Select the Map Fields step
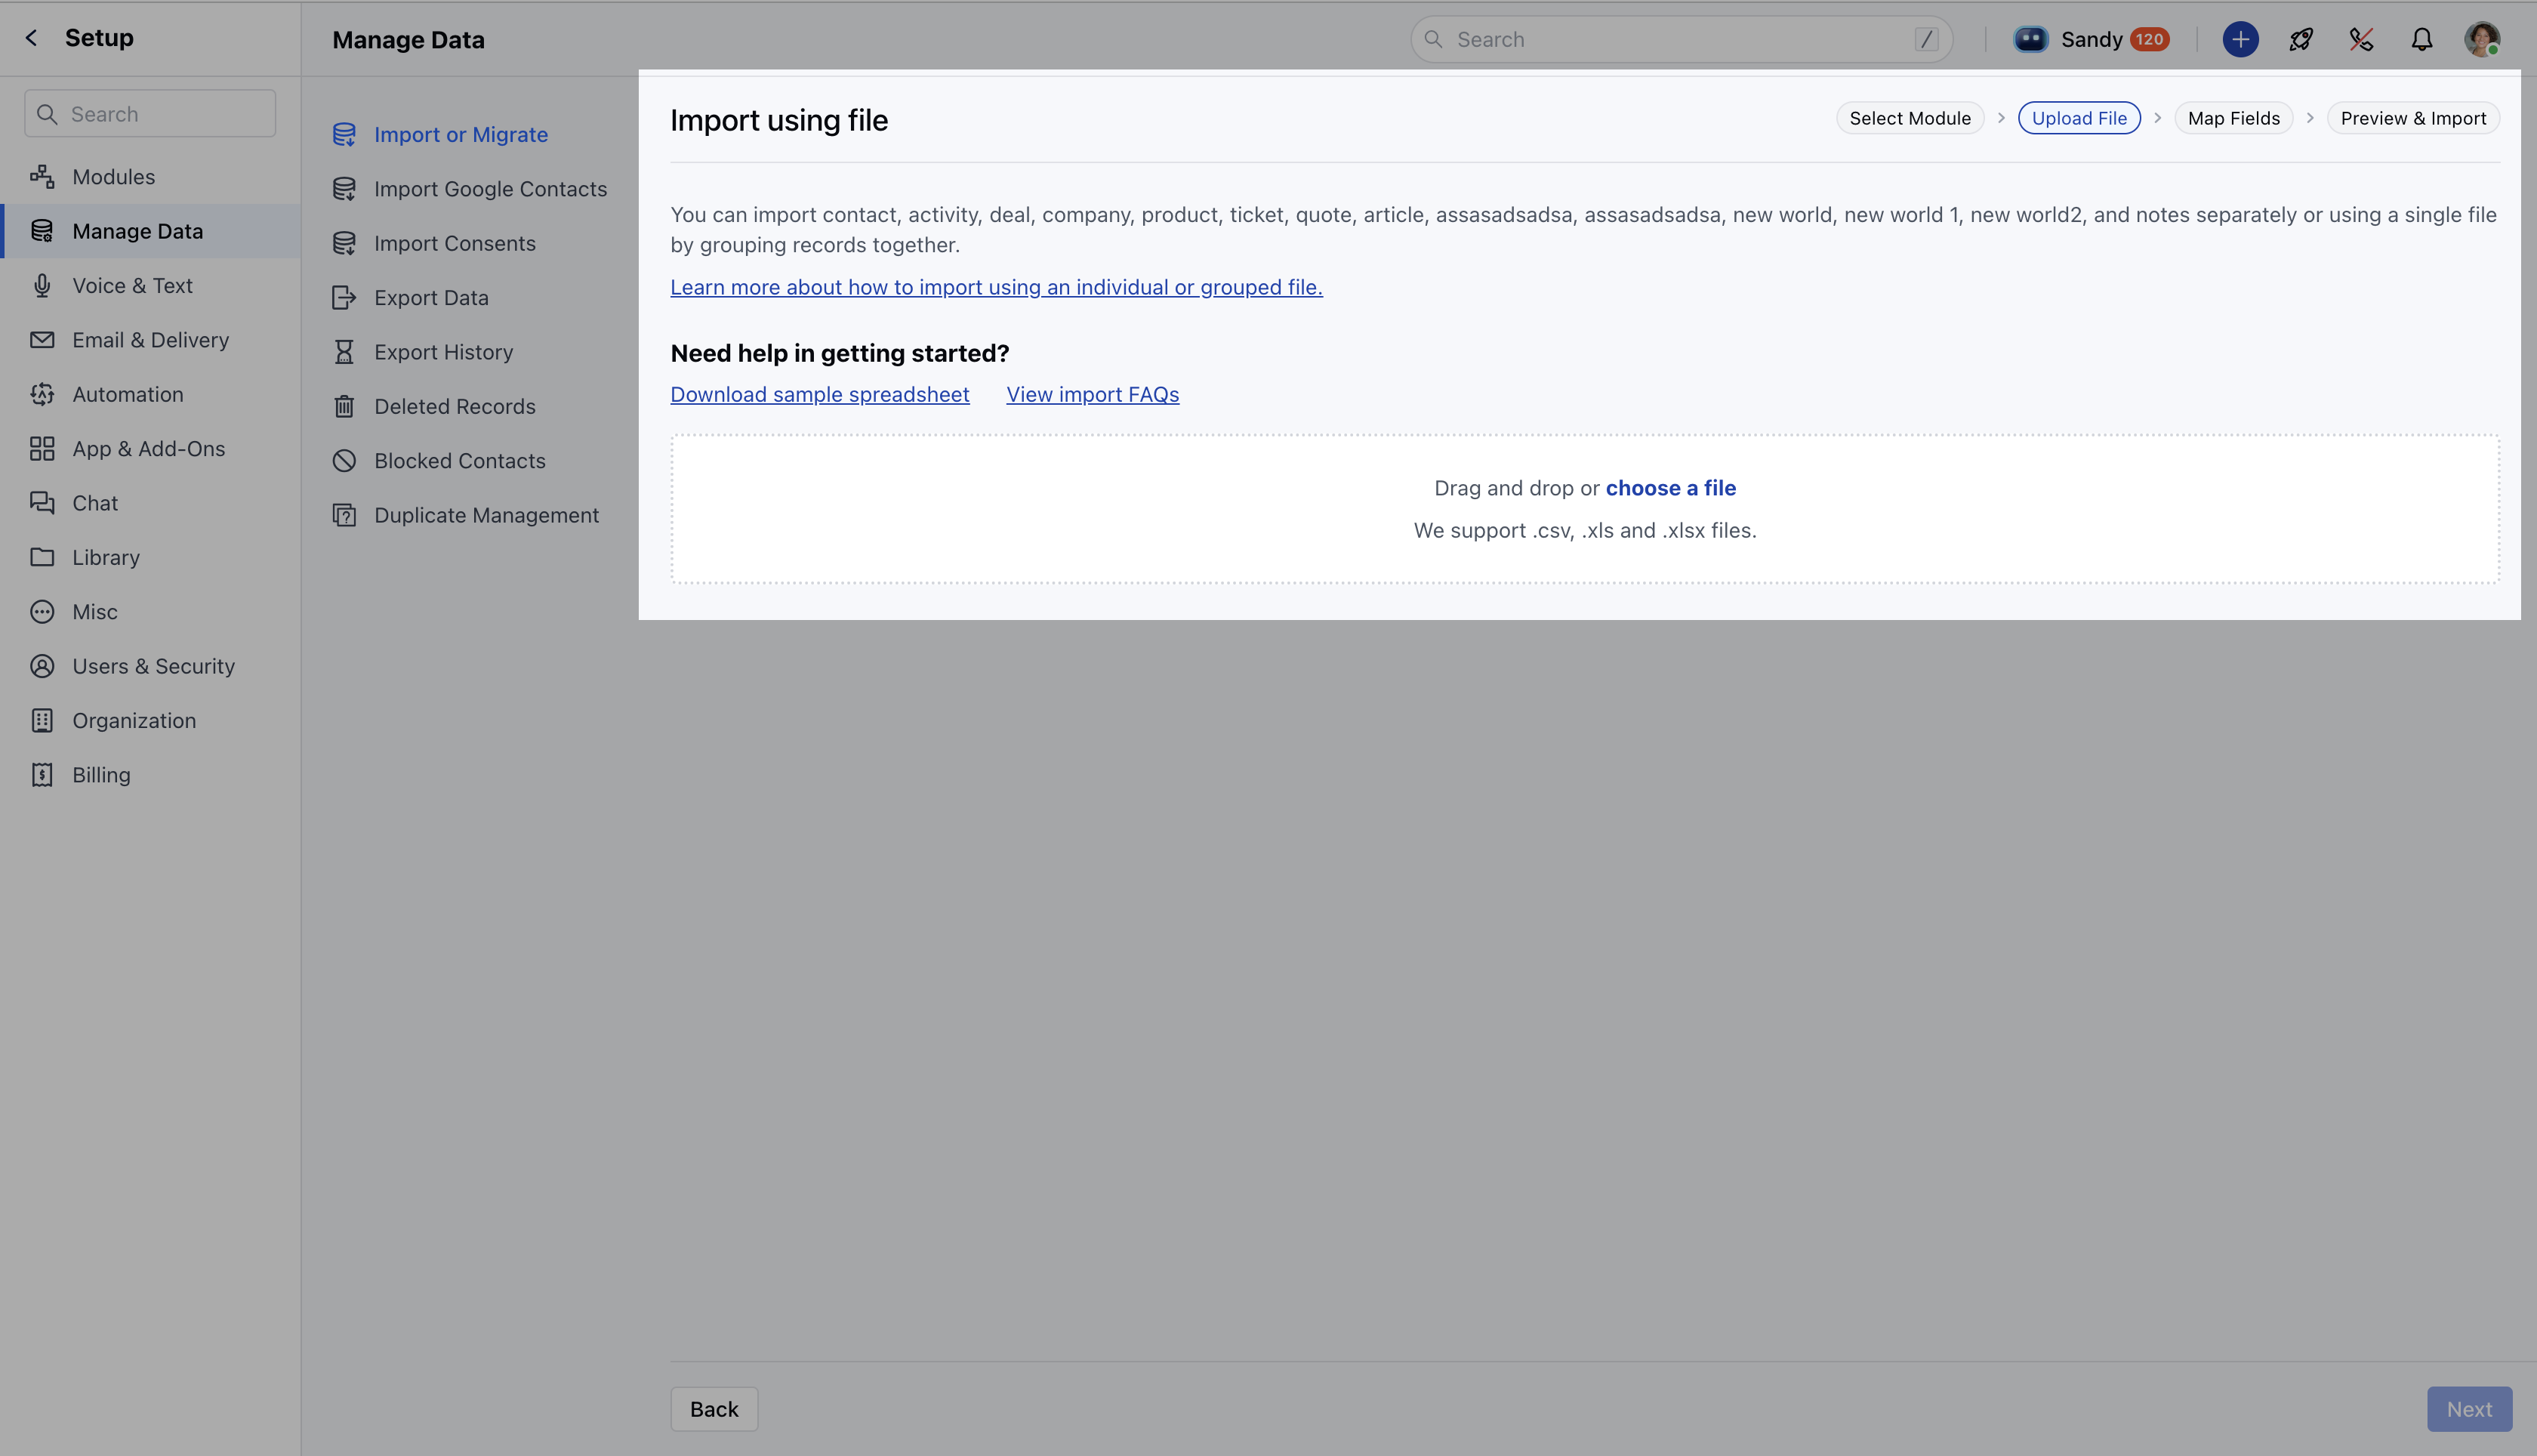The image size is (2537, 1456). 2233,118
